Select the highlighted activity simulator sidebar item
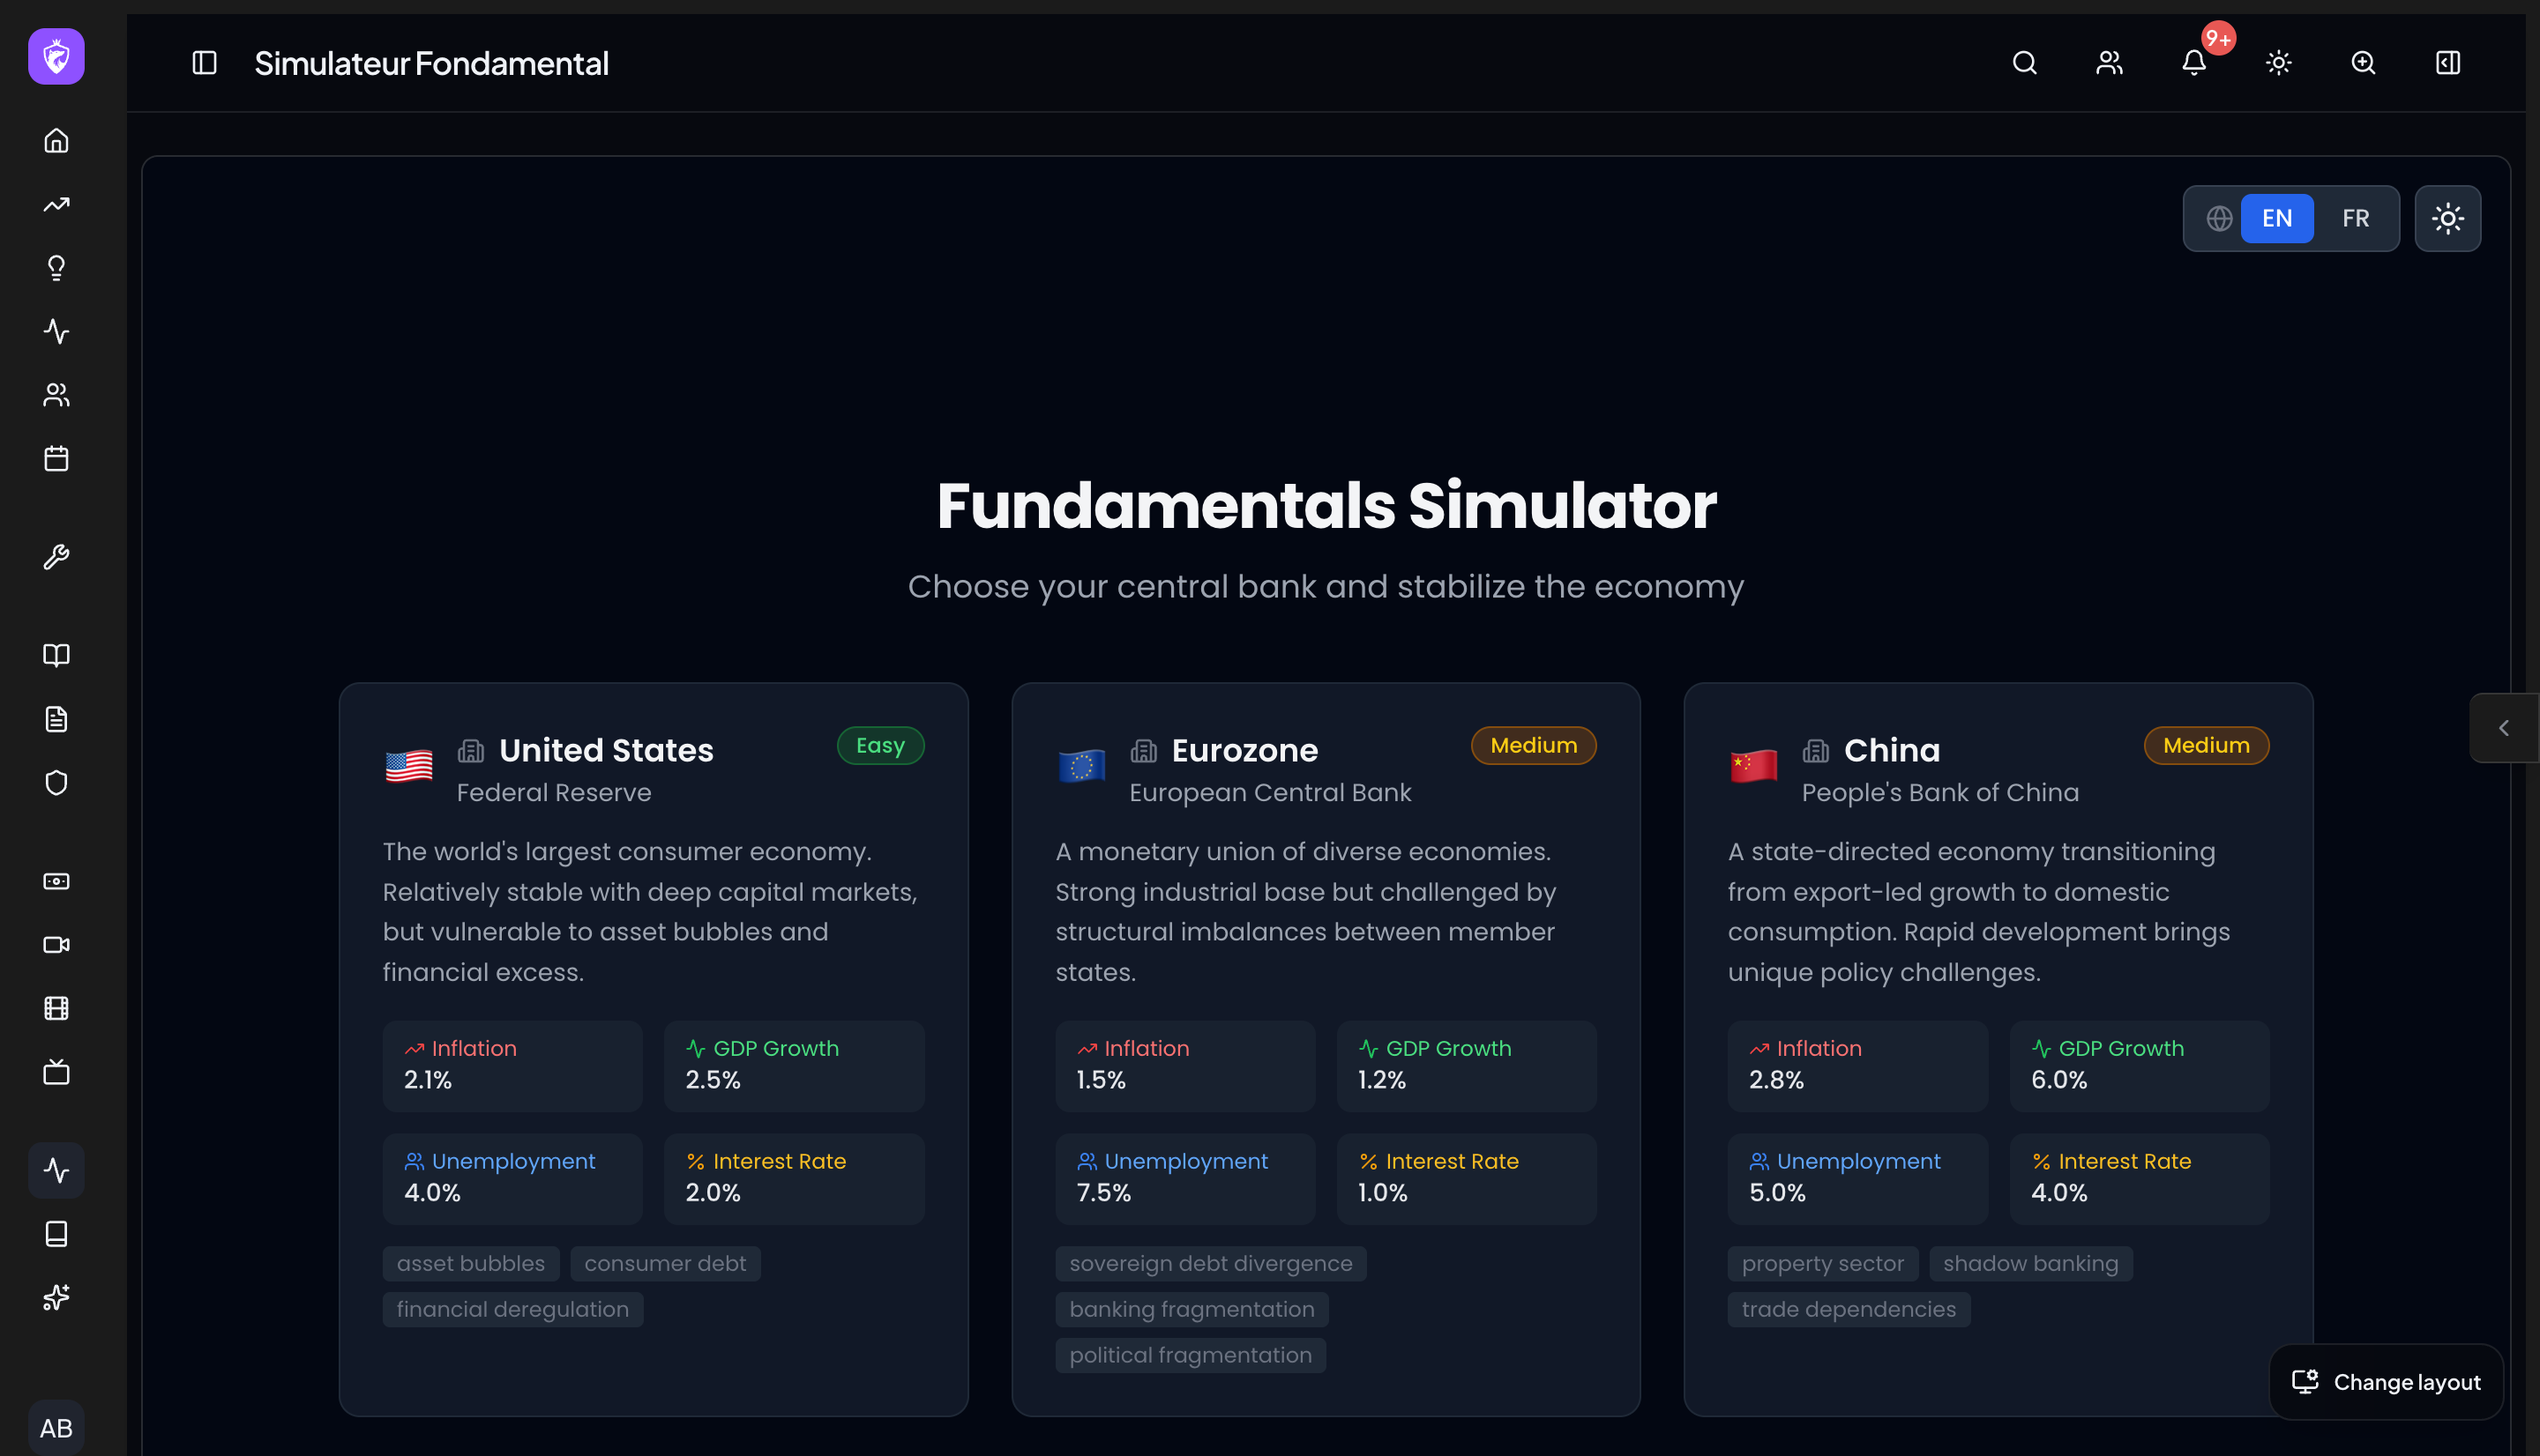Image resolution: width=2540 pixels, height=1456 pixels. point(56,1170)
